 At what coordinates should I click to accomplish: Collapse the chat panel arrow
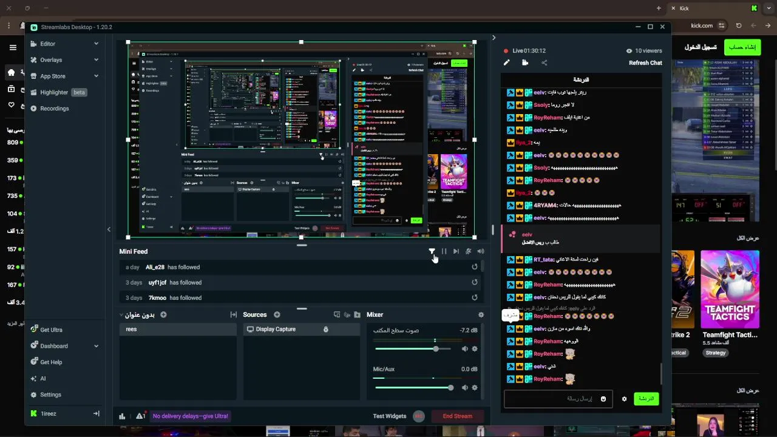pyautogui.click(x=494, y=38)
